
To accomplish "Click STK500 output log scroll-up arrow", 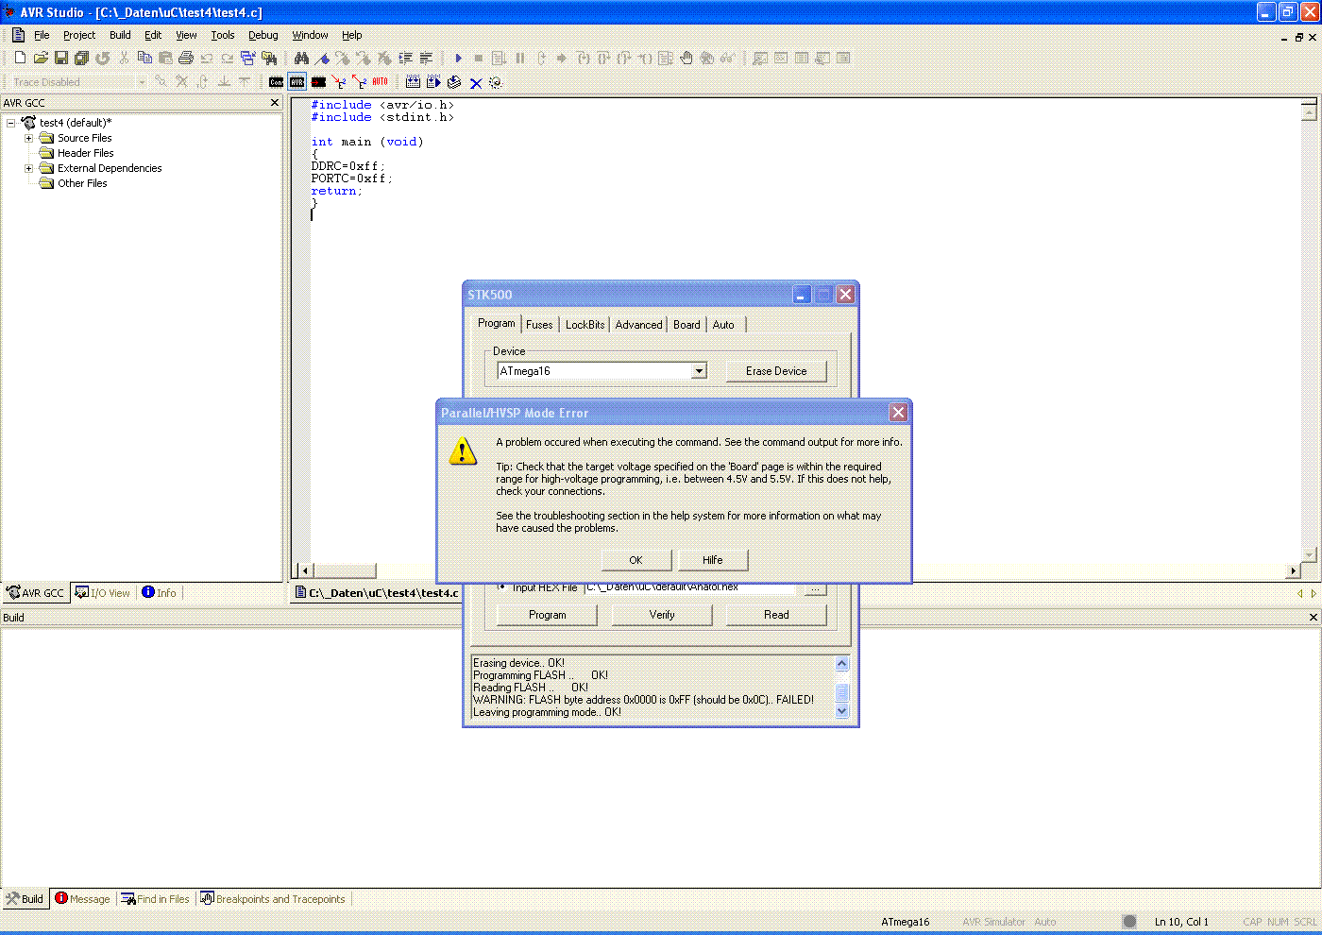I will [842, 664].
